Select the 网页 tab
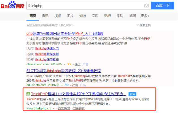Screen dimensions: 178x114 coord(33,16)
